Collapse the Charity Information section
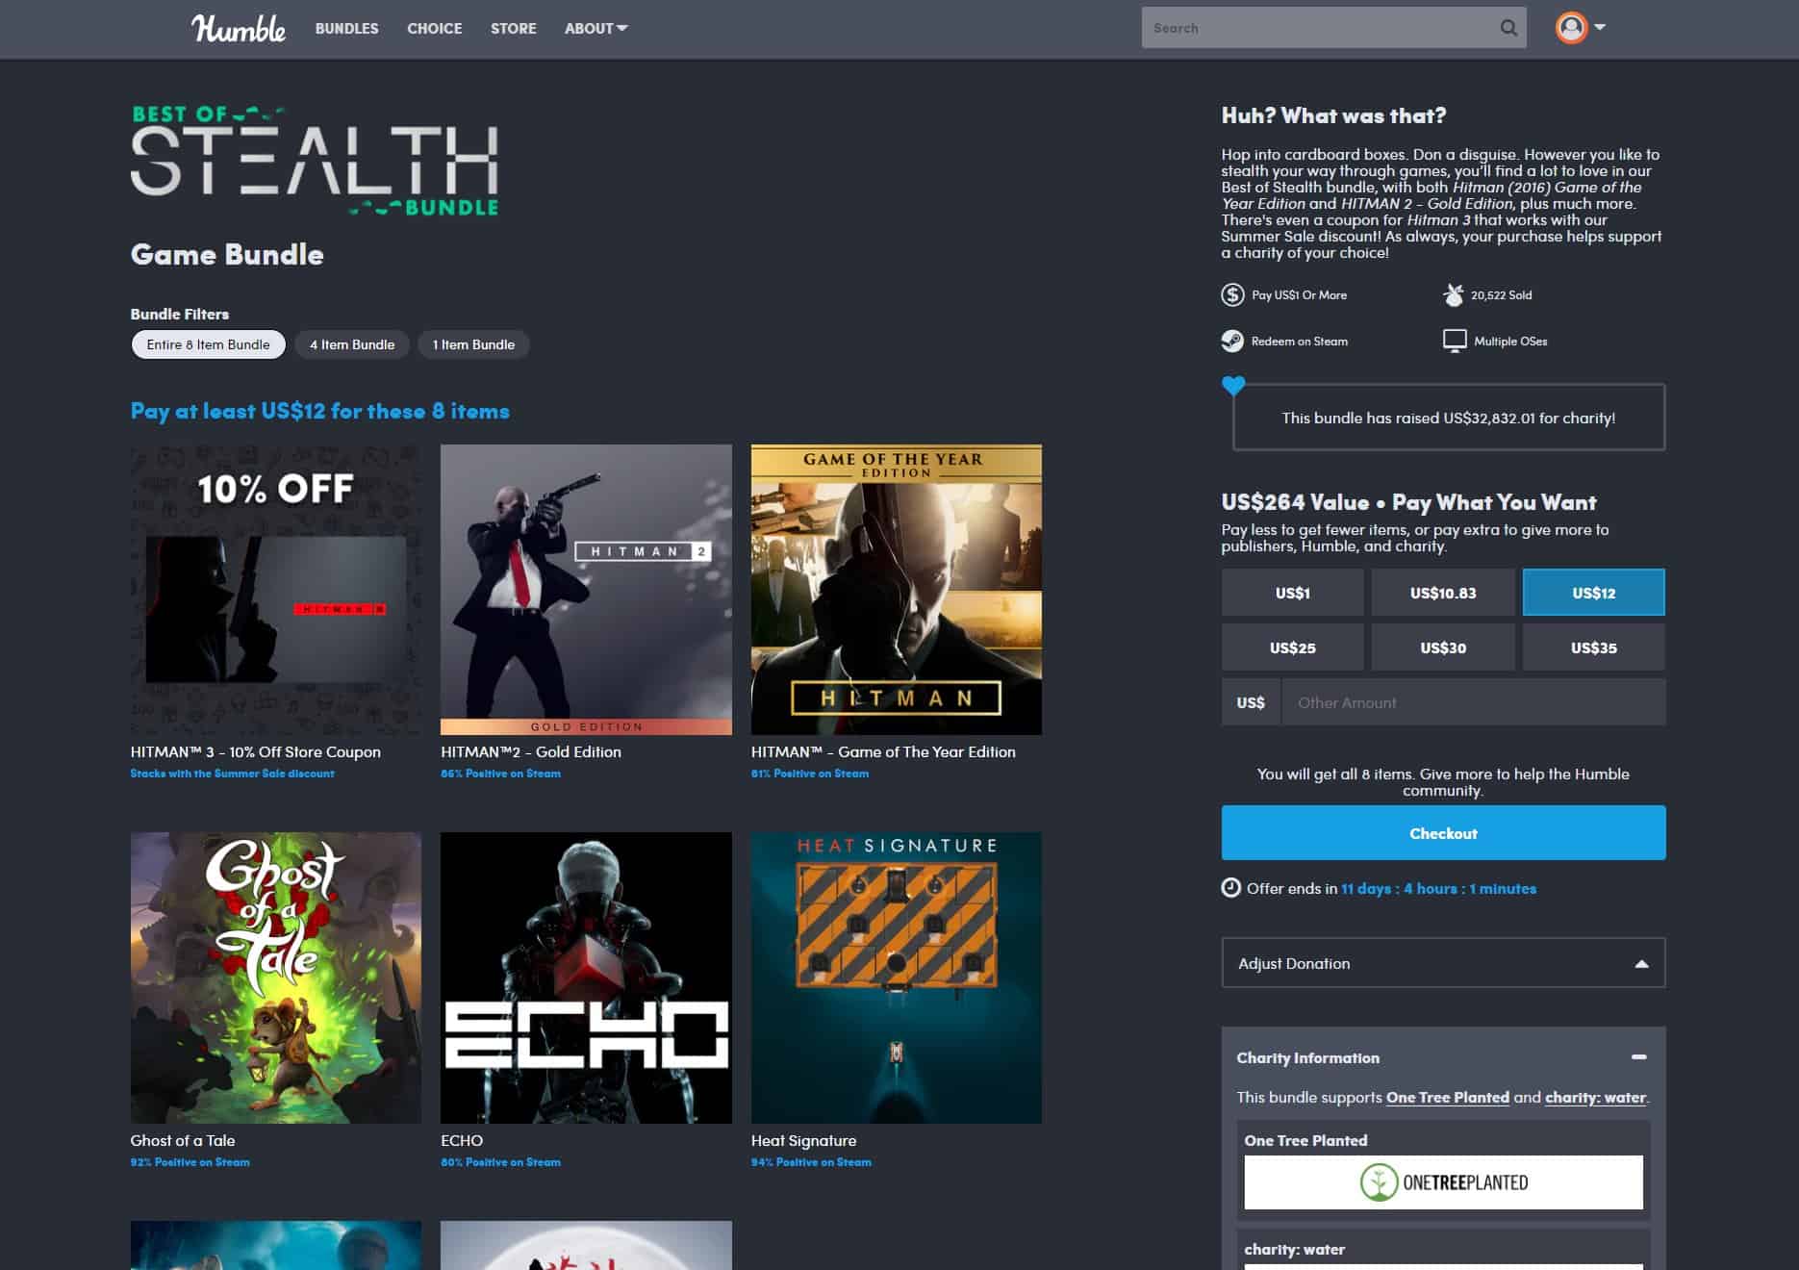Screen dimensions: 1799x1270 pos(1639,1056)
